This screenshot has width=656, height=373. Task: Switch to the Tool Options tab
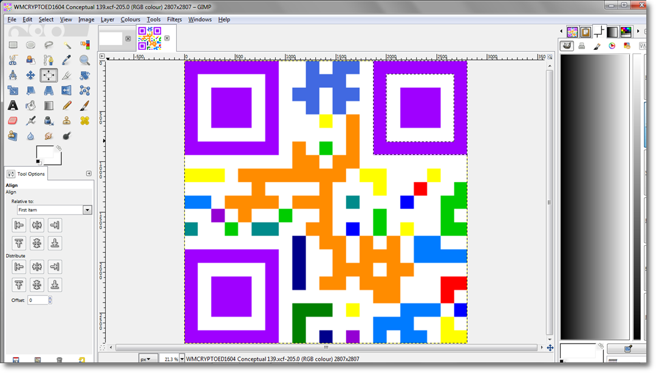[x=26, y=173]
